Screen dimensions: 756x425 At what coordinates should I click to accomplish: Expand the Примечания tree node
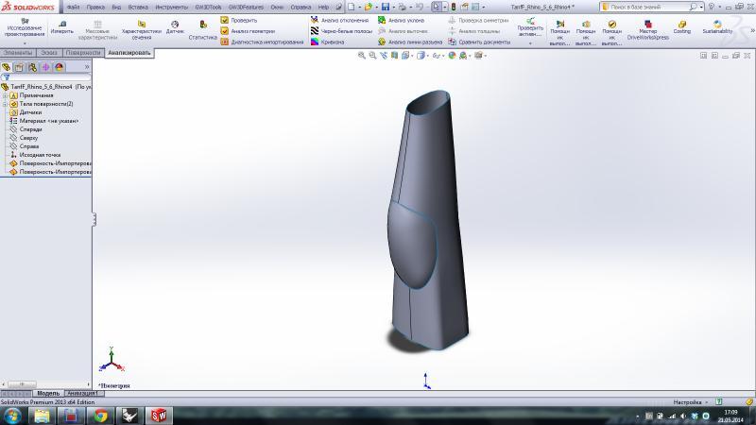(x=5, y=95)
